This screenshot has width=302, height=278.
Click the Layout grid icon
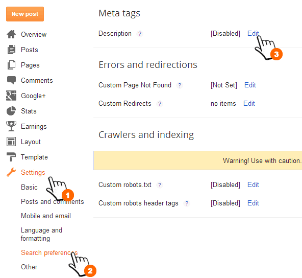pos(11,142)
